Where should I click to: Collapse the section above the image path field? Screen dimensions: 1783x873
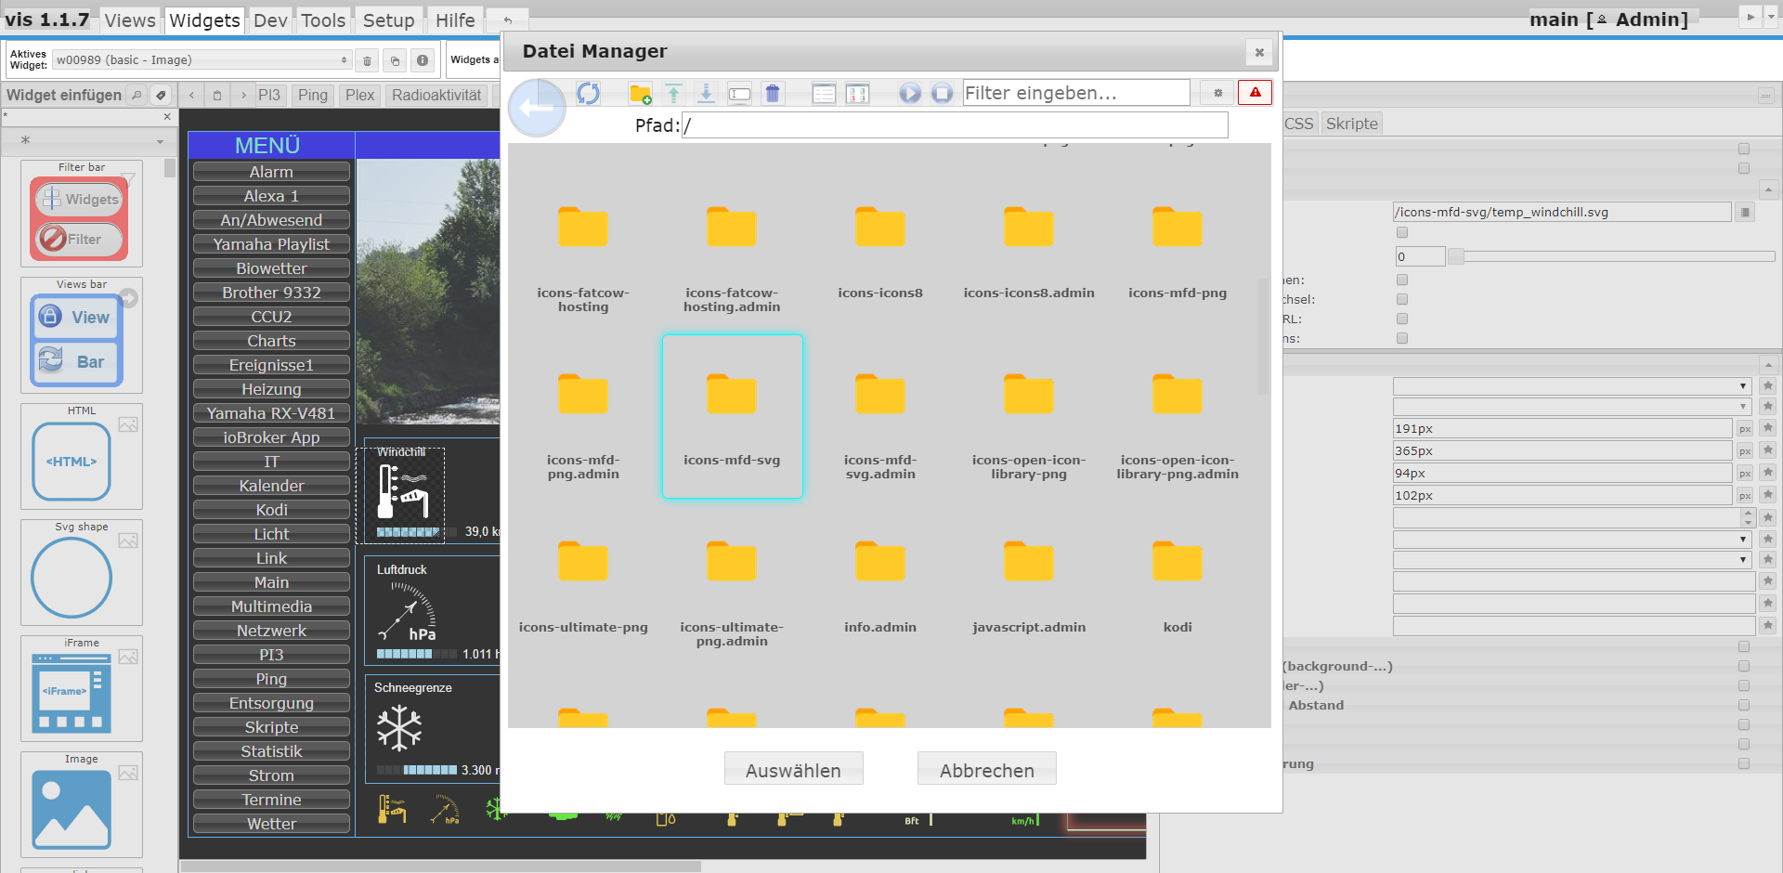click(1768, 189)
